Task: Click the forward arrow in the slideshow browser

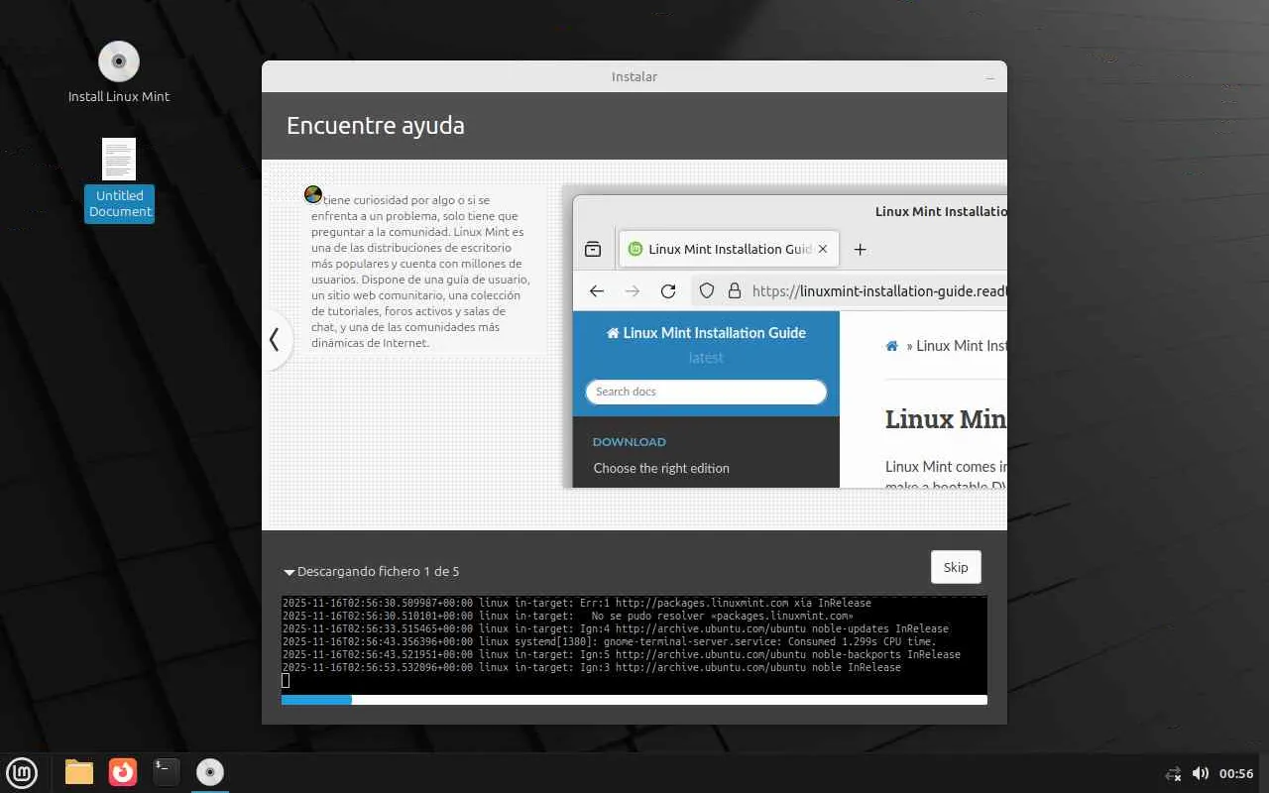Action: coord(633,290)
